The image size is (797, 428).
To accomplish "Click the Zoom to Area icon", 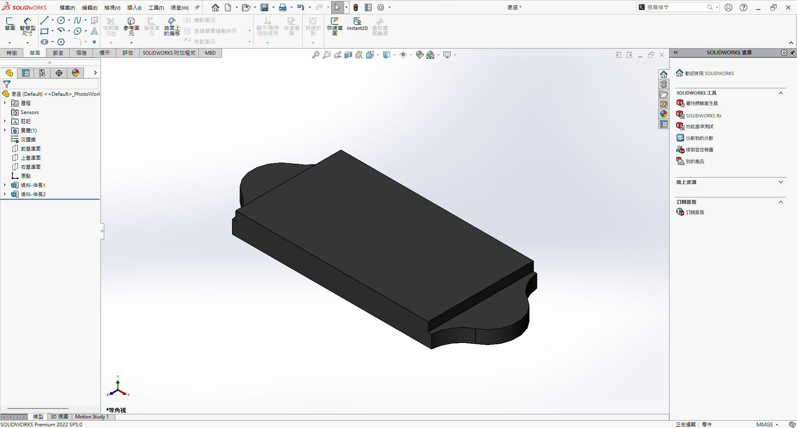I will [x=327, y=55].
